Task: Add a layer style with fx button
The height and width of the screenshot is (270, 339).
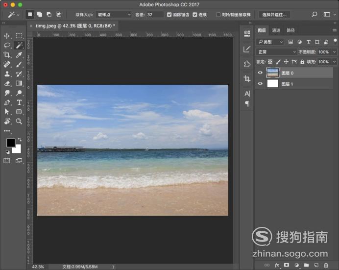Action: click(x=277, y=265)
